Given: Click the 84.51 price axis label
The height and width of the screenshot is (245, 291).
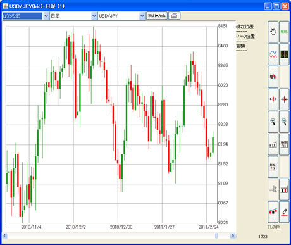Looking at the screenshot, I should tap(223, 26).
